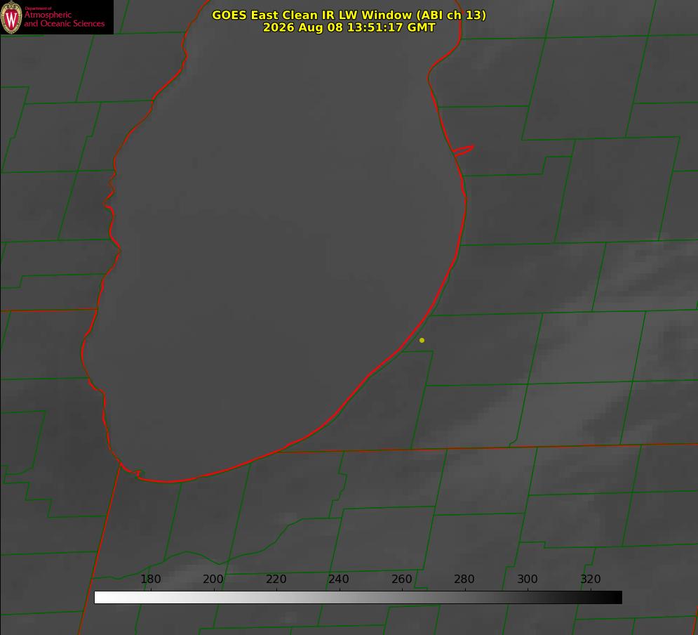This screenshot has width=698, height=635.
Task: Click the 300 colorbar tick label
Action: 528,579
